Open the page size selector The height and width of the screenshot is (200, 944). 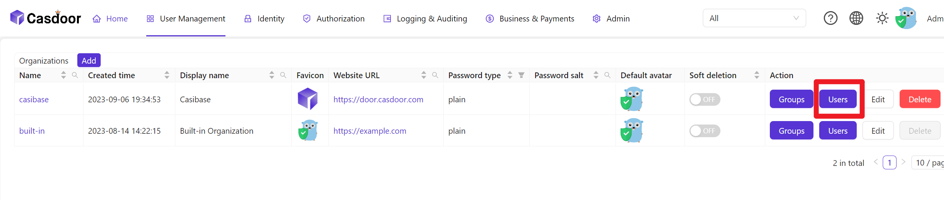(x=929, y=163)
